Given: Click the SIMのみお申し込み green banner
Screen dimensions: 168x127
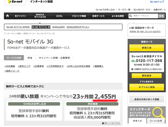Looking at the screenshot, I should coord(34,104).
